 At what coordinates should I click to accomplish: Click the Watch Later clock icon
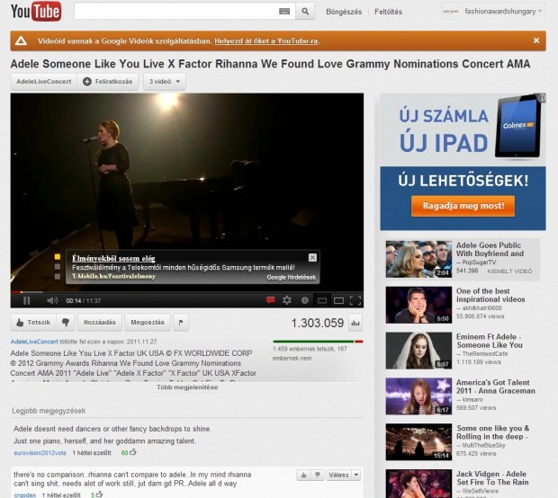click(304, 300)
